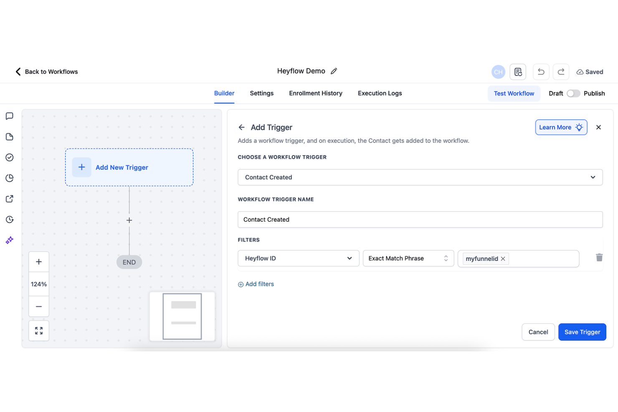Open the workflow notes document icon

[x=518, y=72]
